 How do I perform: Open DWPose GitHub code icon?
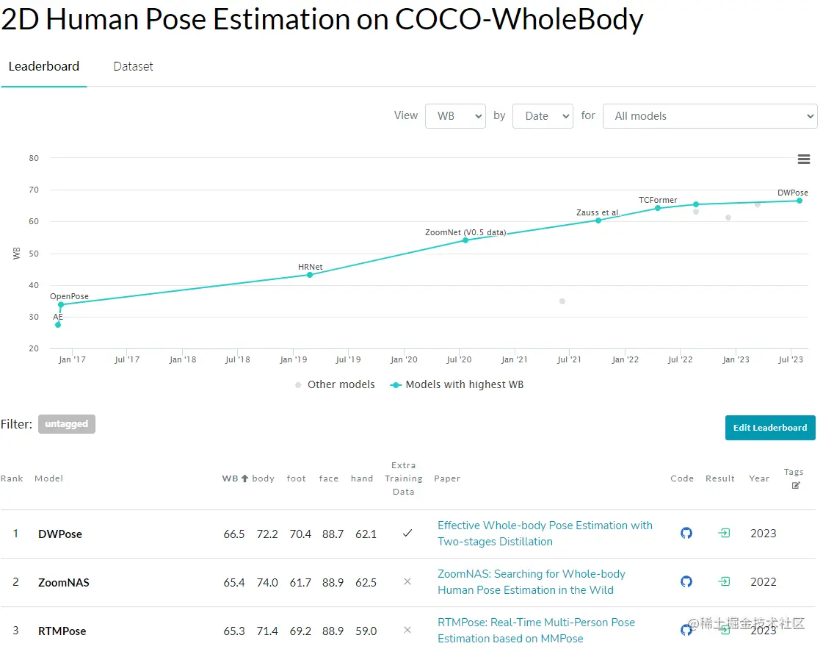click(x=686, y=534)
